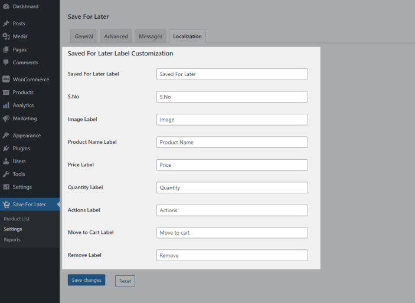Screen dimensions: 415x303
Task: Focus the Saved For Later Label field
Action: pos(232,74)
